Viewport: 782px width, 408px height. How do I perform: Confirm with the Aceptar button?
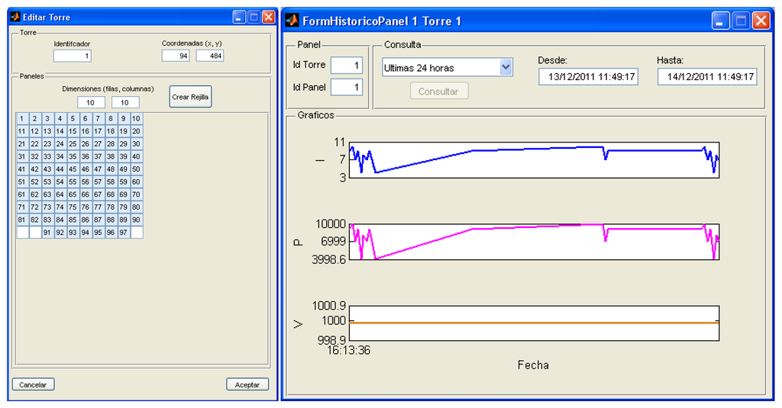[247, 384]
